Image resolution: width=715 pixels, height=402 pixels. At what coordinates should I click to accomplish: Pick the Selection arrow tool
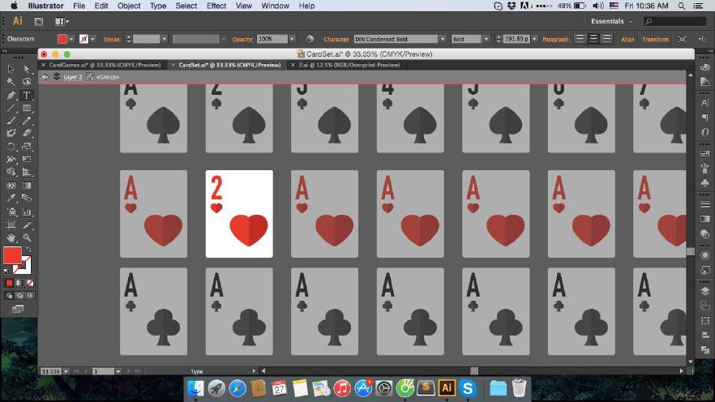[x=11, y=69]
